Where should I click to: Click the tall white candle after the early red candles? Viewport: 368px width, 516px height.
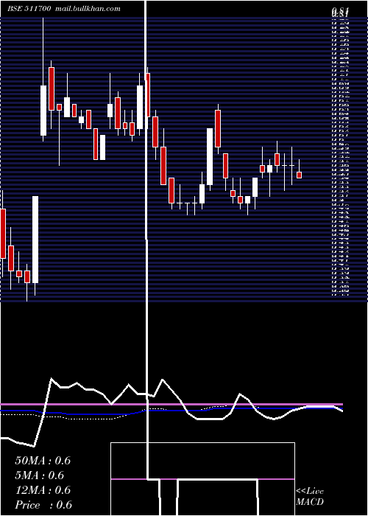click(35, 240)
